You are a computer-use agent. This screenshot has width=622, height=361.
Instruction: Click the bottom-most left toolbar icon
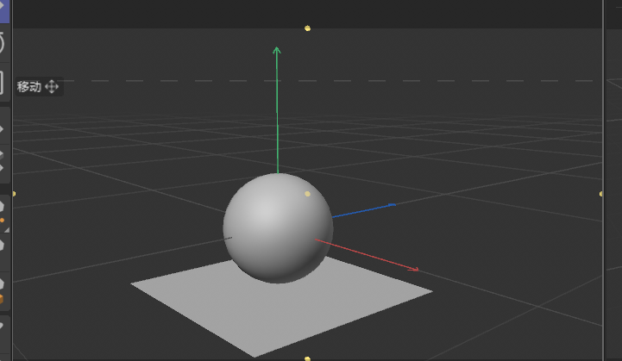pos(3,326)
